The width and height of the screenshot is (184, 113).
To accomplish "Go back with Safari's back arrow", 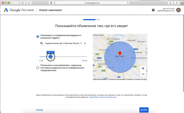I will click(x=13, y=3).
